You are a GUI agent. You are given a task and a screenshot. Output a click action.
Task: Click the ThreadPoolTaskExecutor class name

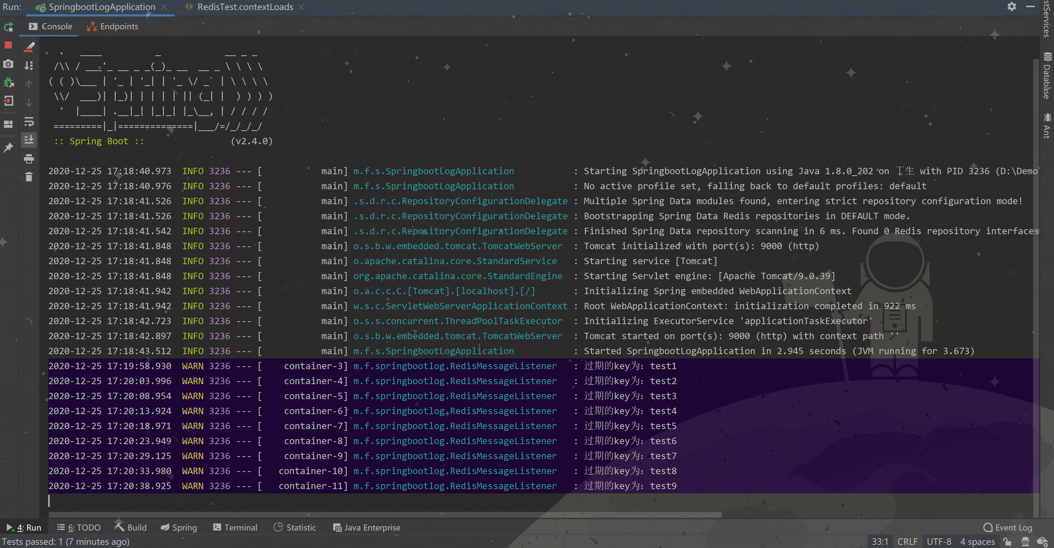[458, 321]
